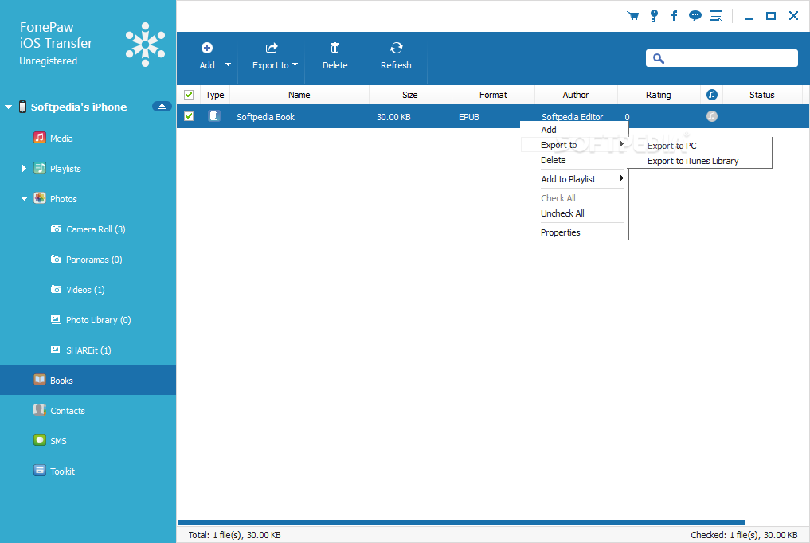Sort by the Rating column header
The width and height of the screenshot is (810, 543).
pos(659,95)
